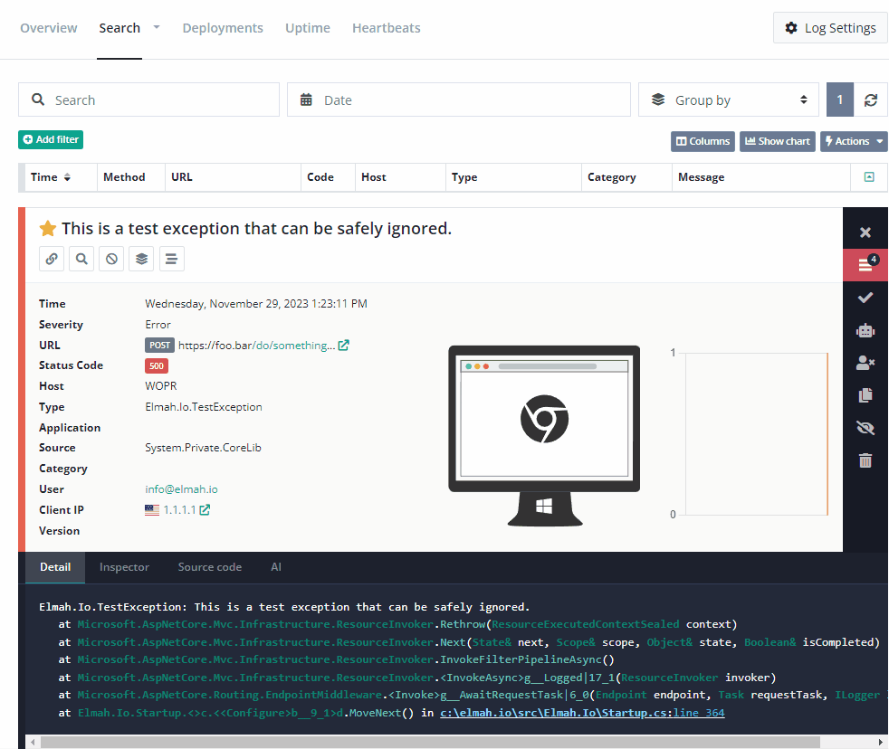Switch to the Overview tab
Image resolution: width=889 pixels, height=749 pixels.
(x=48, y=28)
